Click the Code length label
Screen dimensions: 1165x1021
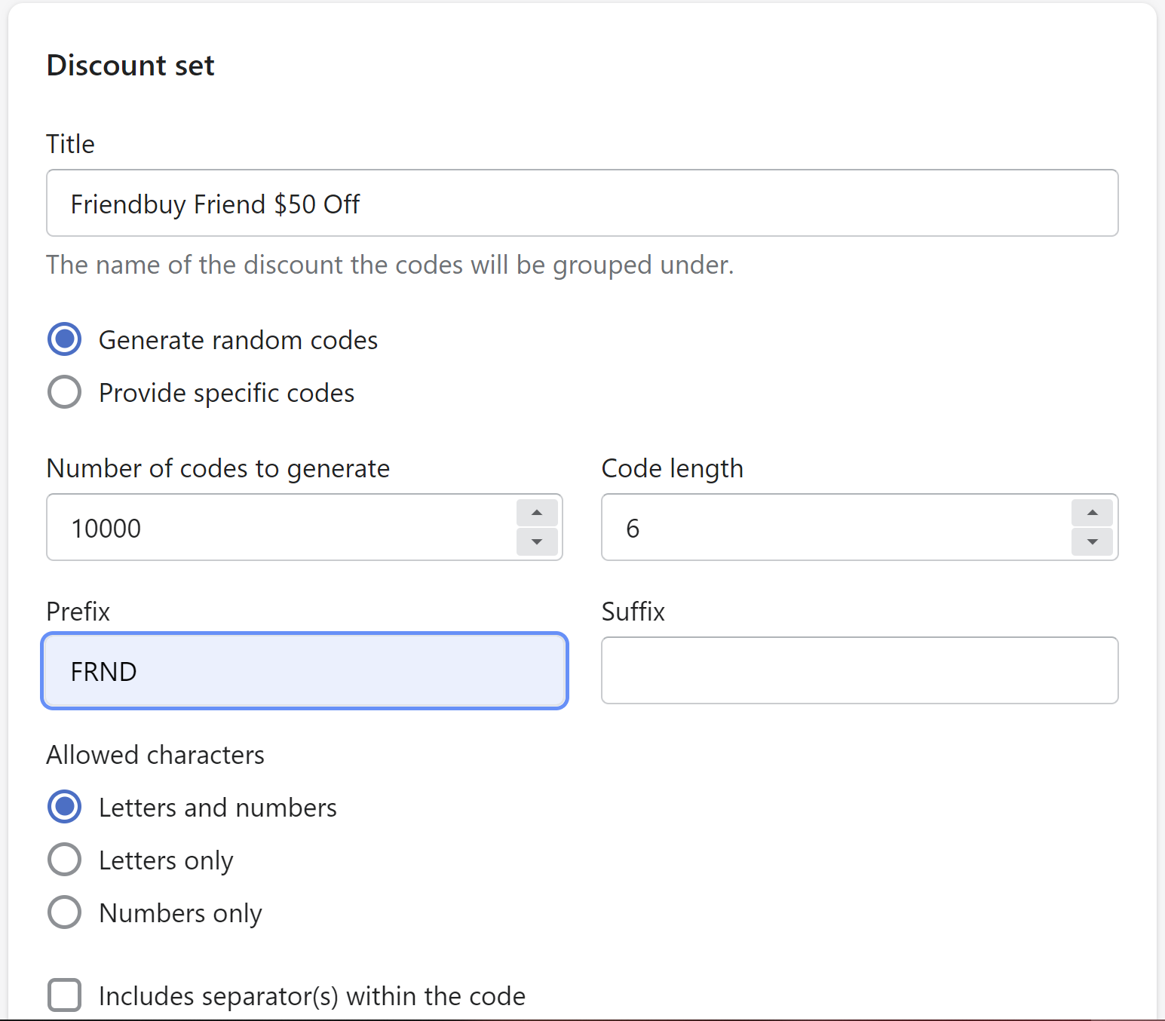[672, 468]
